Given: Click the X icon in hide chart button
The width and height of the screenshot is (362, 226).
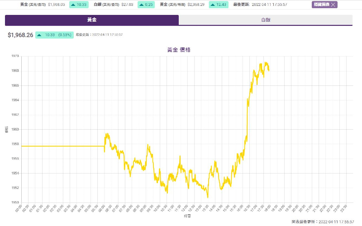Looking at the screenshot, I should [333, 5].
